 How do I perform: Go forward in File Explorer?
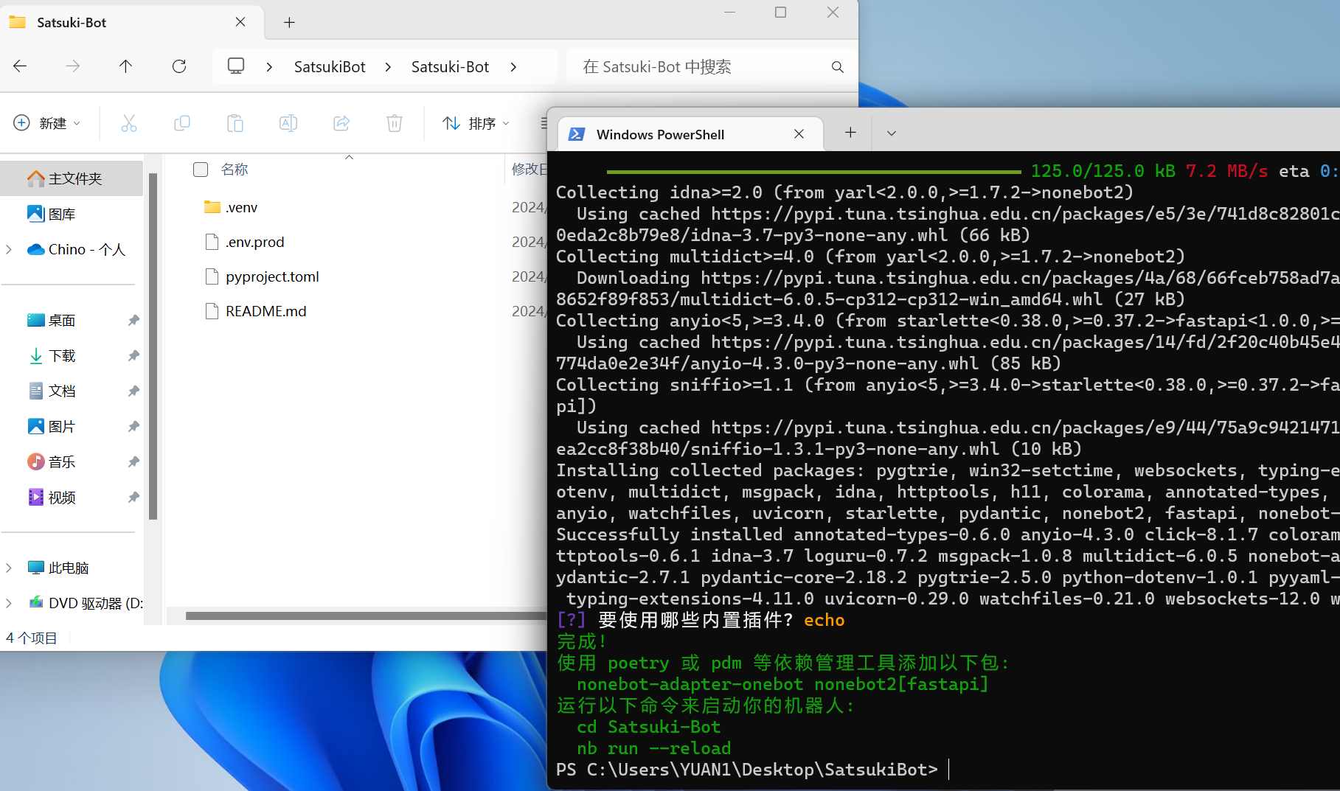(73, 66)
